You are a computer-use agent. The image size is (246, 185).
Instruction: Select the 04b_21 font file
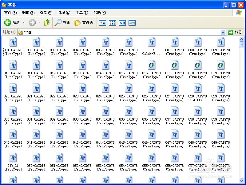point(13,162)
